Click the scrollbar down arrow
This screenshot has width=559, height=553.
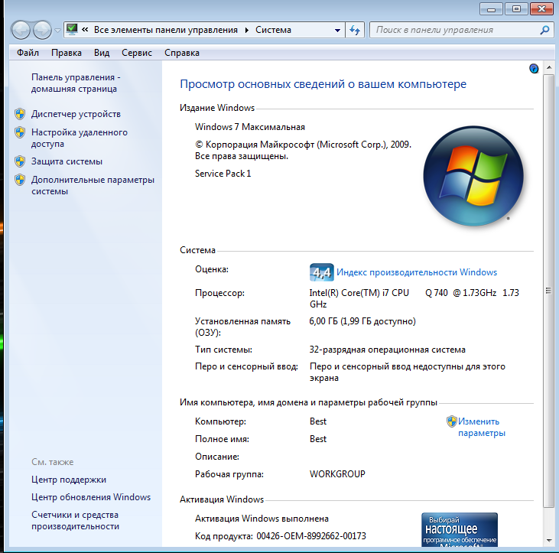(x=548, y=541)
